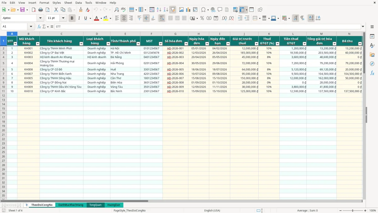
Task: Toggle Underline formatting
Action: click(85, 18)
